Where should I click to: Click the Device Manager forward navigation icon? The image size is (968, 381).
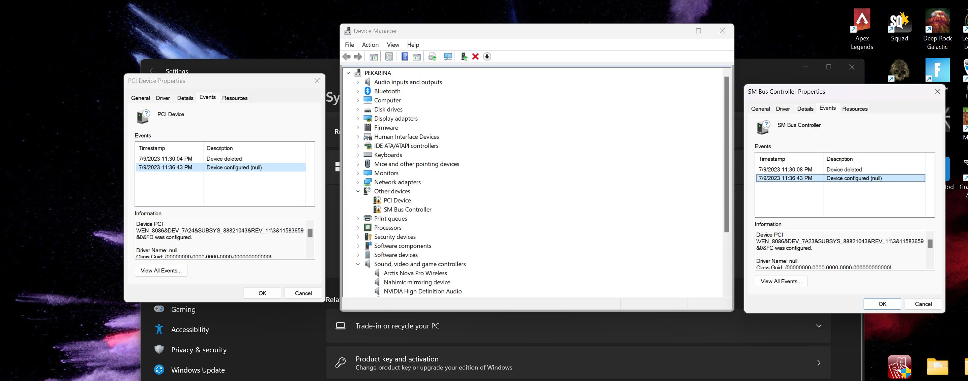[358, 56]
